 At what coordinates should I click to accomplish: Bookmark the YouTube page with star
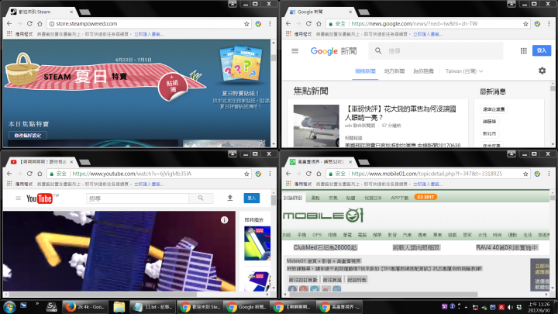[246, 174]
